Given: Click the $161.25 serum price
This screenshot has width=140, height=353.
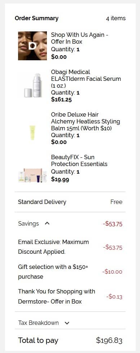Looking at the screenshot, I should click(x=61, y=100).
